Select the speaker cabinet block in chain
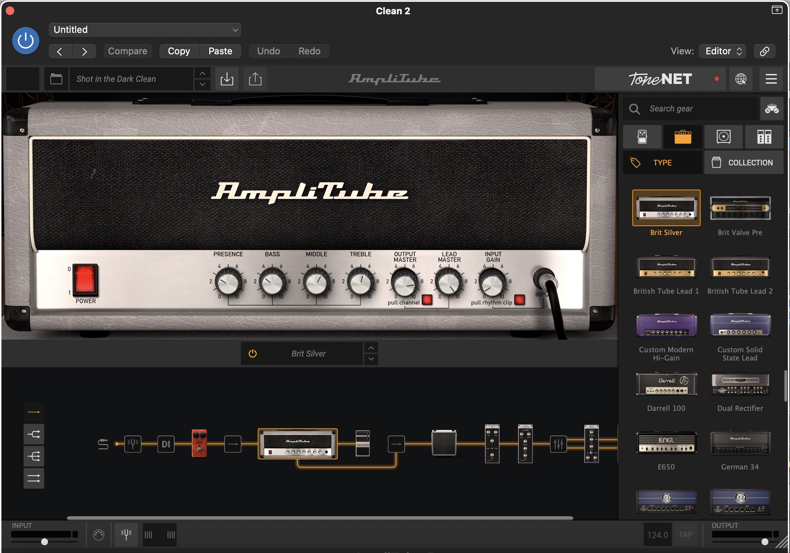This screenshot has height=553, width=790. click(444, 443)
